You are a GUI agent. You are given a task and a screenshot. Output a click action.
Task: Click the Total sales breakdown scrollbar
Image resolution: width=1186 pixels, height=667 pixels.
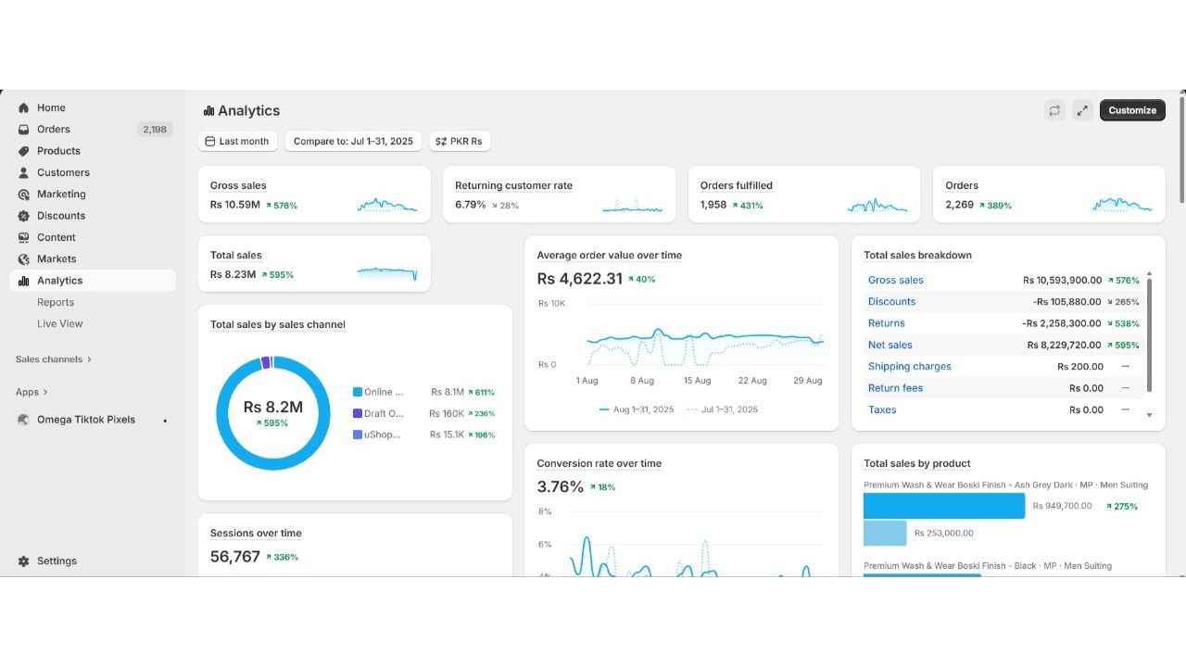tap(1150, 333)
